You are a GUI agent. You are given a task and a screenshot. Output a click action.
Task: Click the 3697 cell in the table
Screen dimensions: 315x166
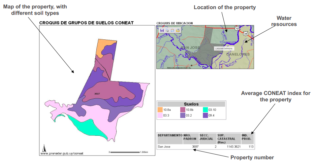click(195, 147)
